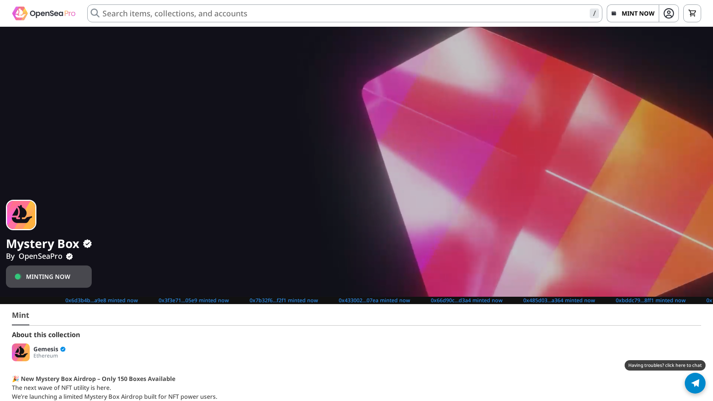Click the card icon inside MINT NOW

[x=614, y=13]
